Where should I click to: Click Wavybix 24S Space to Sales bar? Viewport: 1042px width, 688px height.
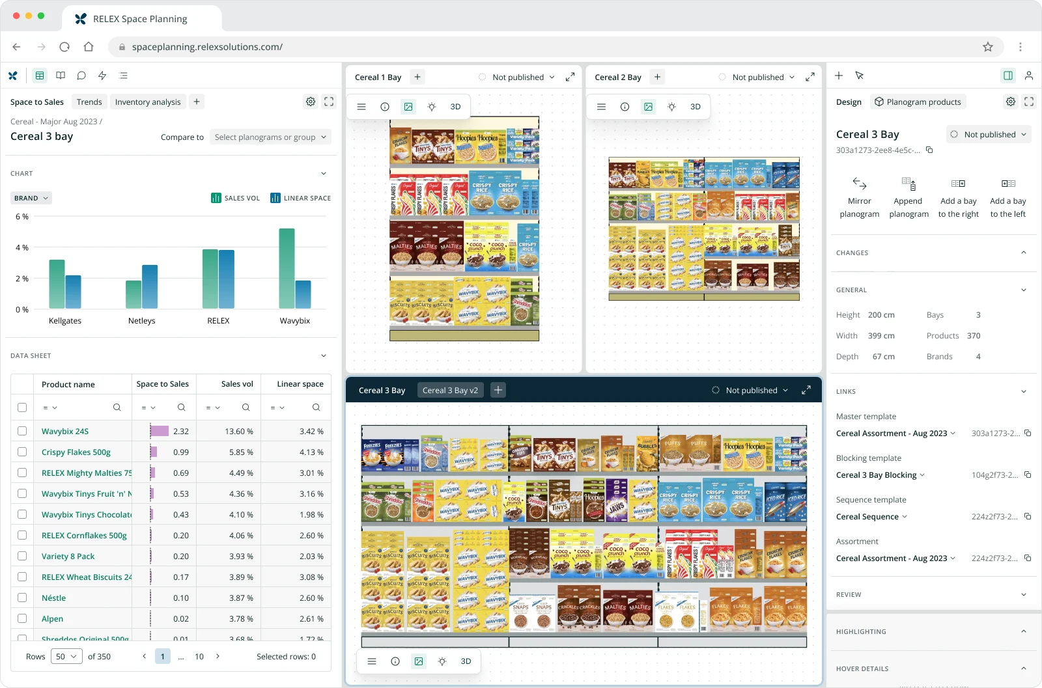point(160,431)
